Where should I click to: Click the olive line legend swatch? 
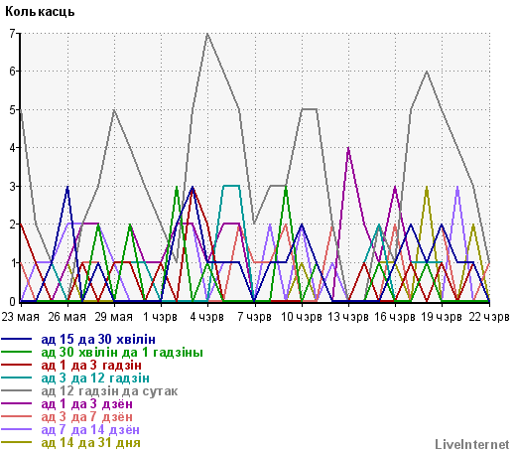17,442
